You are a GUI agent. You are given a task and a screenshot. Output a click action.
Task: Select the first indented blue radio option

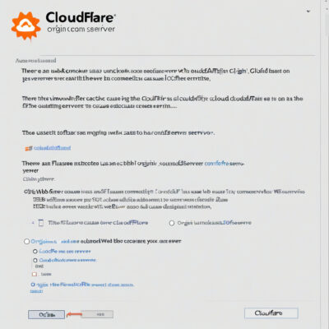pyautogui.click(x=35, y=251)
